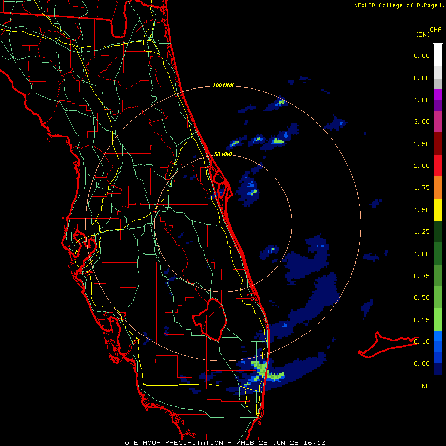Pick the light blue swatch above 0.10
The image size is (446, 446).
[438, 336]
